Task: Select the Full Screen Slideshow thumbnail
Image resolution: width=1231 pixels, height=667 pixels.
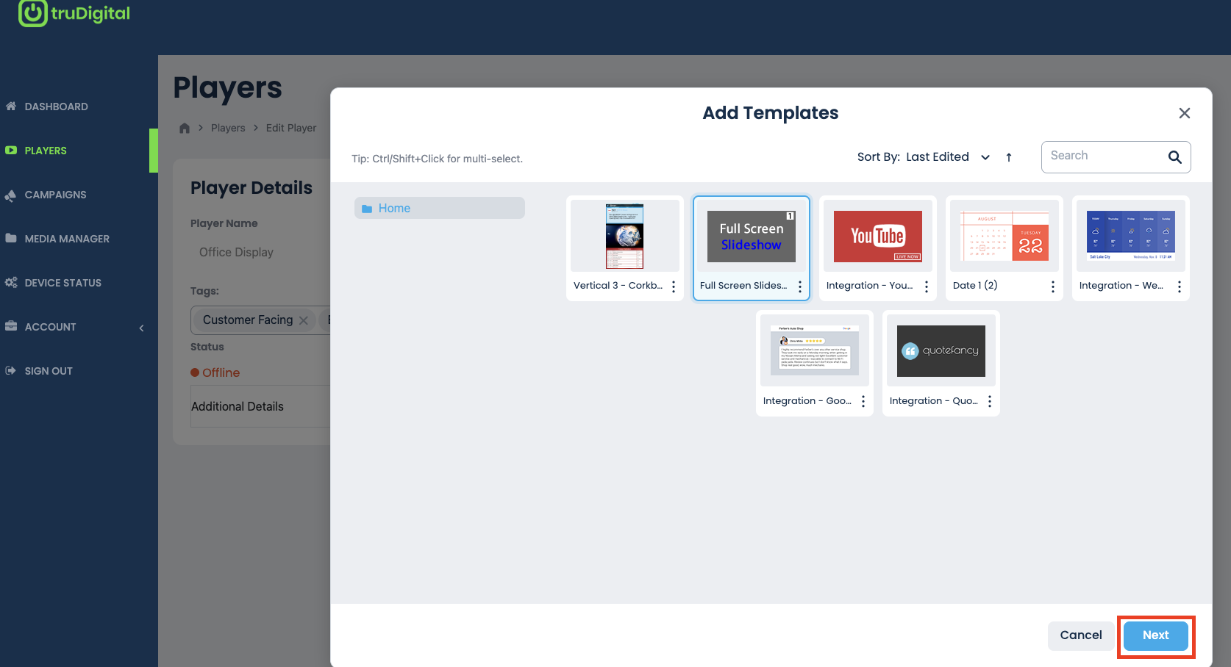Action: [x=752, y=236]
